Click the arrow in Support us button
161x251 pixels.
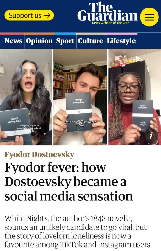tap(47, 15)
